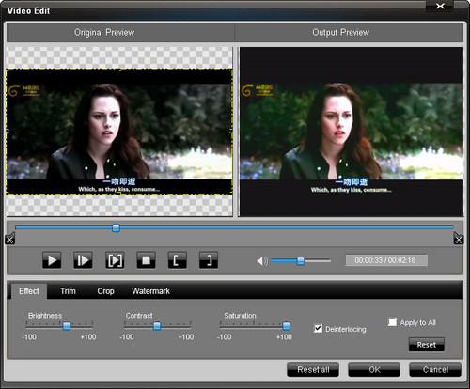Click the left scissors trim marker
Viewport: 470px width, 389px height.
pos(9,239)
